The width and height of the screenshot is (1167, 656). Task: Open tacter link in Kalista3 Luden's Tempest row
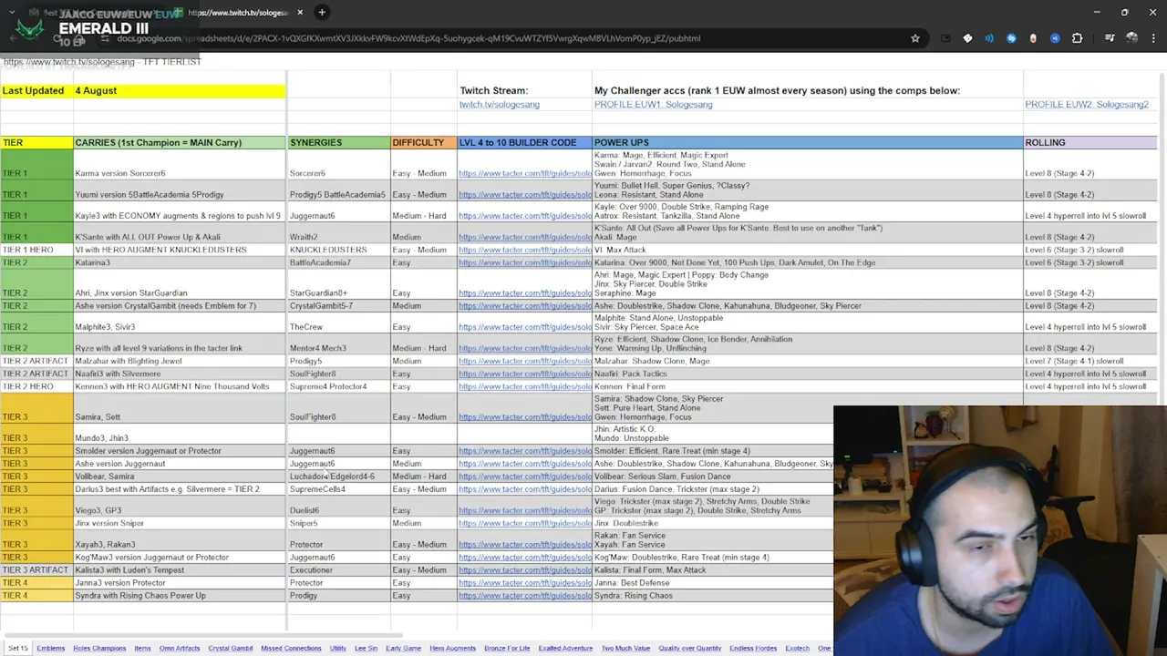(x=525, y=570)
